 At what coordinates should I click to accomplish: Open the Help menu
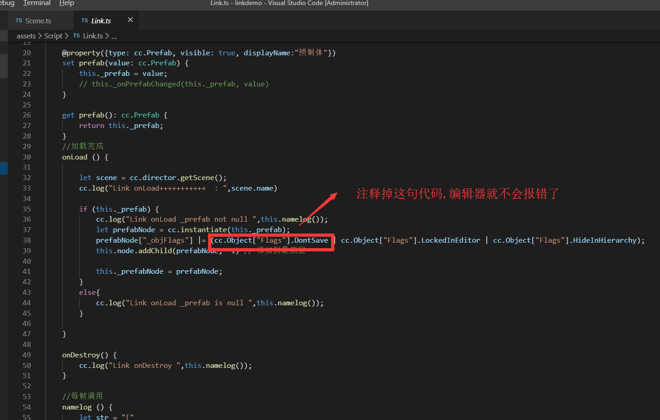66,3
